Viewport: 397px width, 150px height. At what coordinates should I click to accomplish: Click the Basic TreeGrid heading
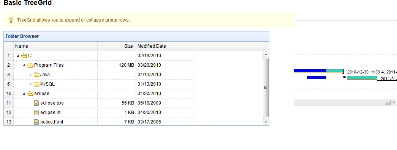(x=28, y=3)
